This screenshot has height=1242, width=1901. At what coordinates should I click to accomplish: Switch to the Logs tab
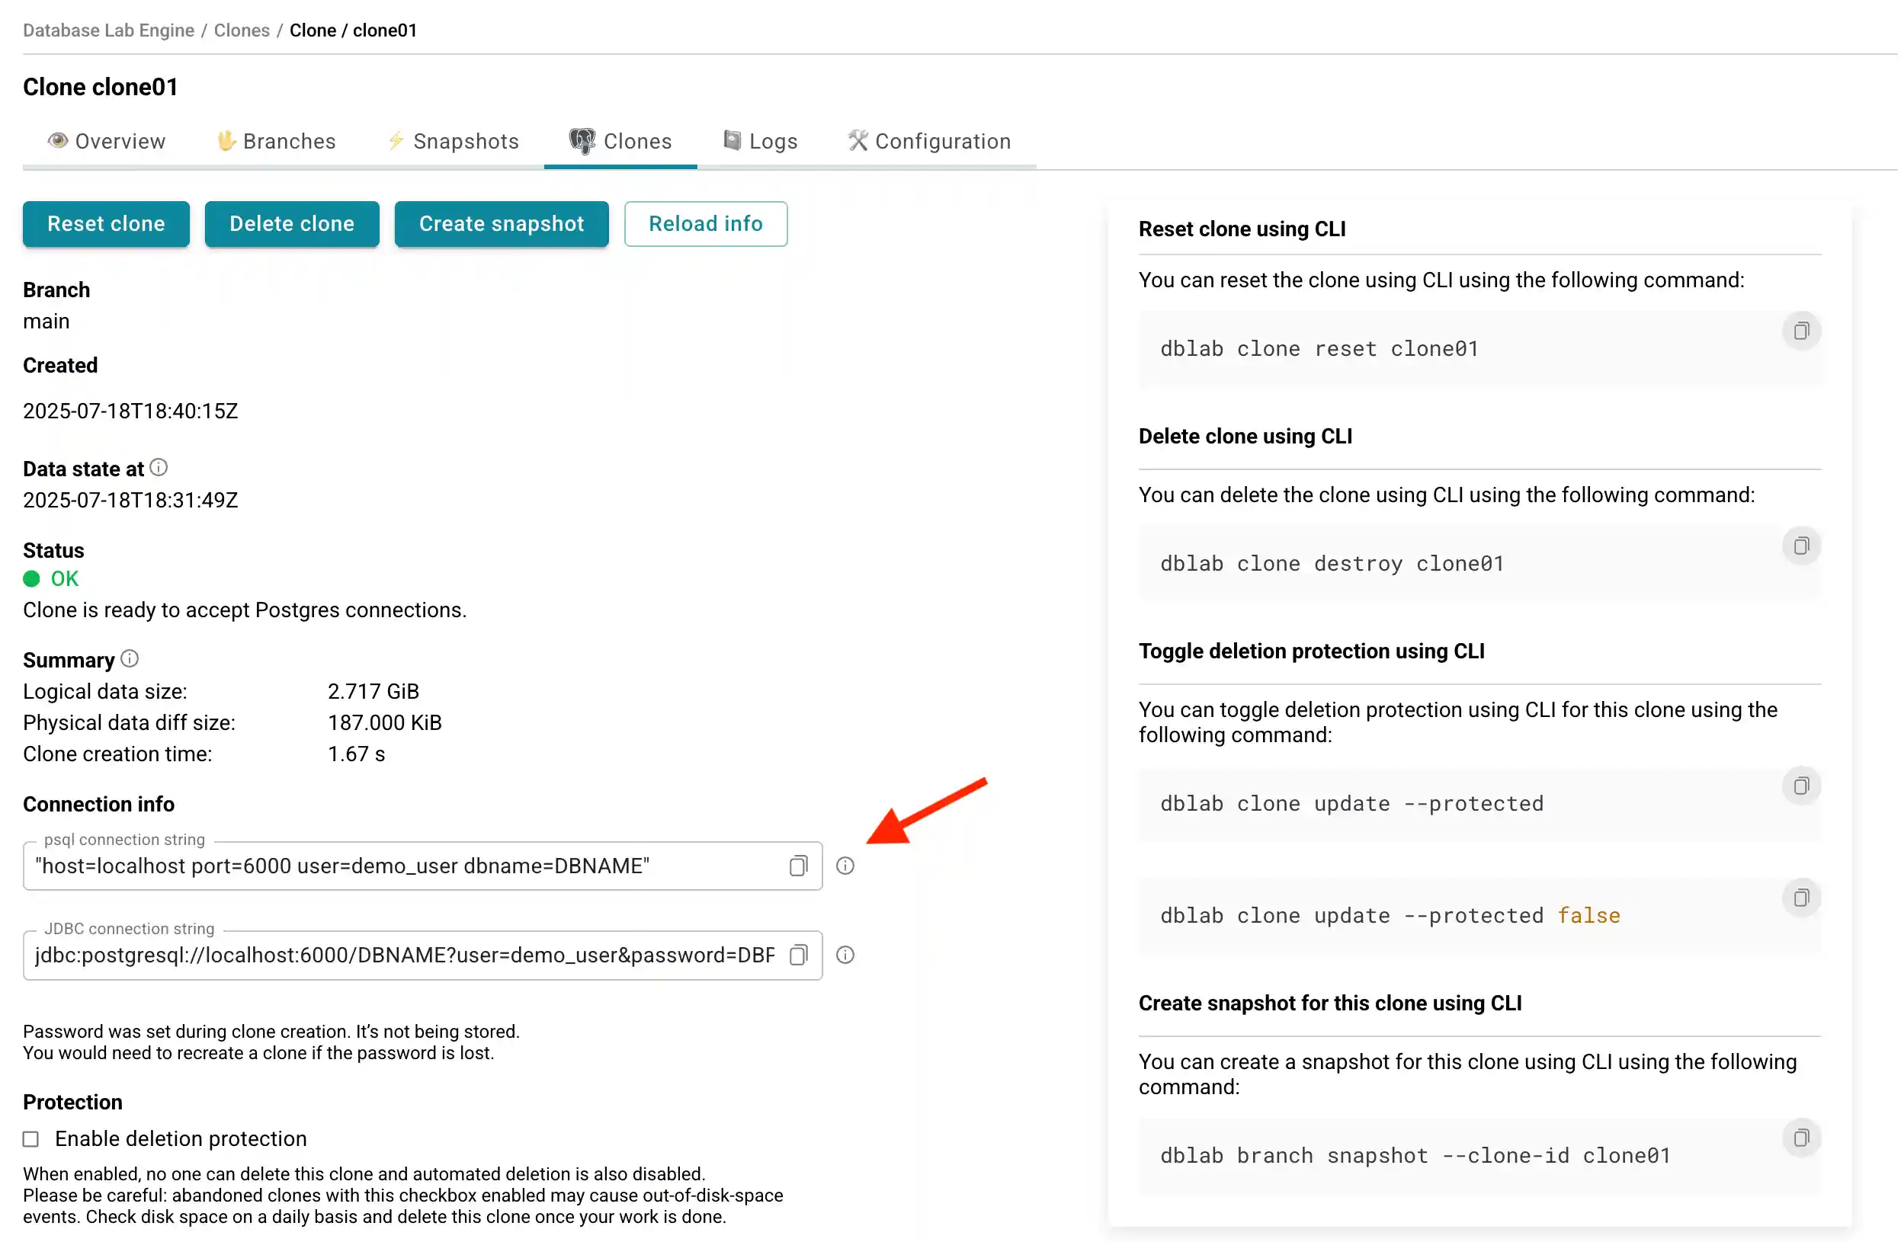point(759,140)
